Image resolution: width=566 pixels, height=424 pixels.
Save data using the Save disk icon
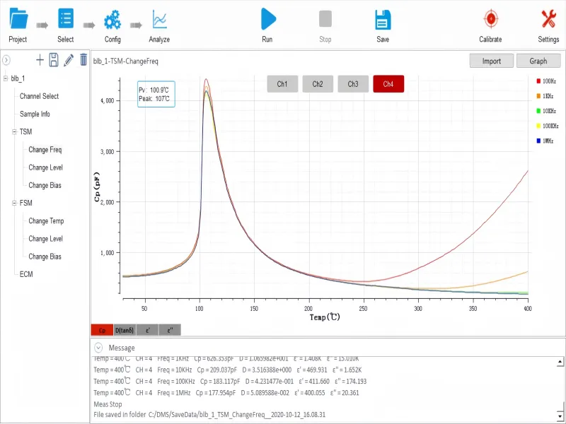(x=383, y=19)
